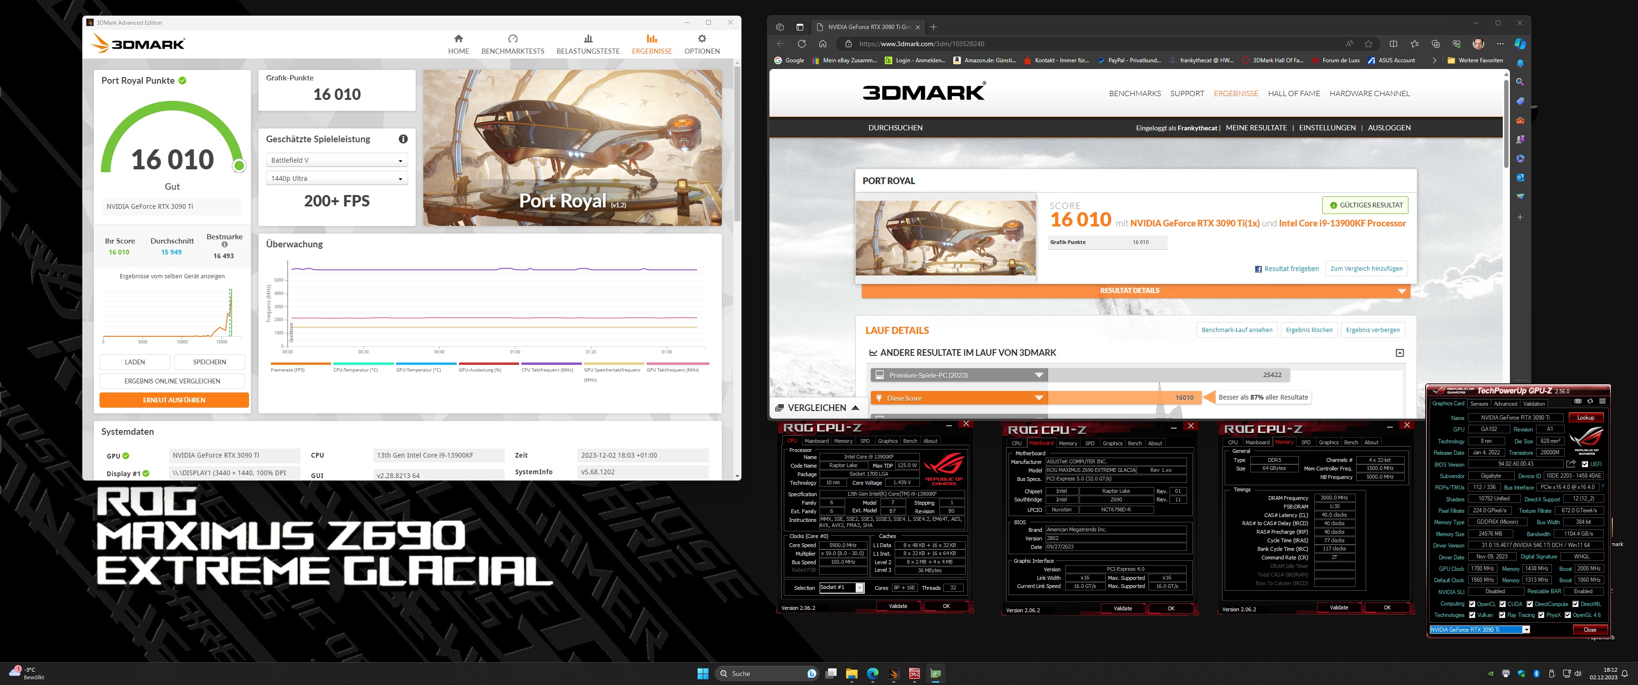Expand the RESULTAT DETAILS orange bar
The height and width of the screenshot is (685, 1638).
point(1136,291)
